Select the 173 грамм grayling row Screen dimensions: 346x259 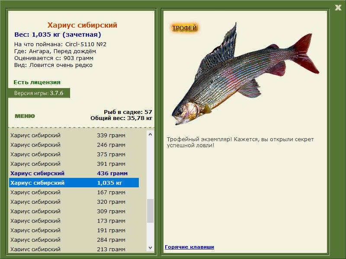[x=74, y=221]
